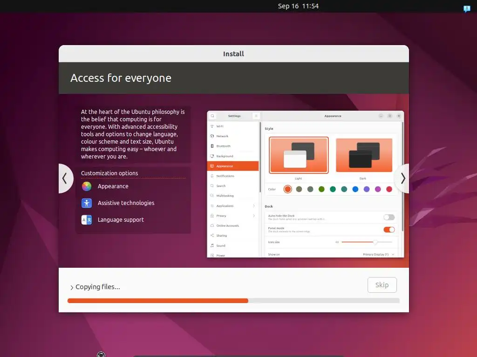This screenshot has height=357, width=477.
Task: Click the Language support translate icon
Action: [86, 219]
